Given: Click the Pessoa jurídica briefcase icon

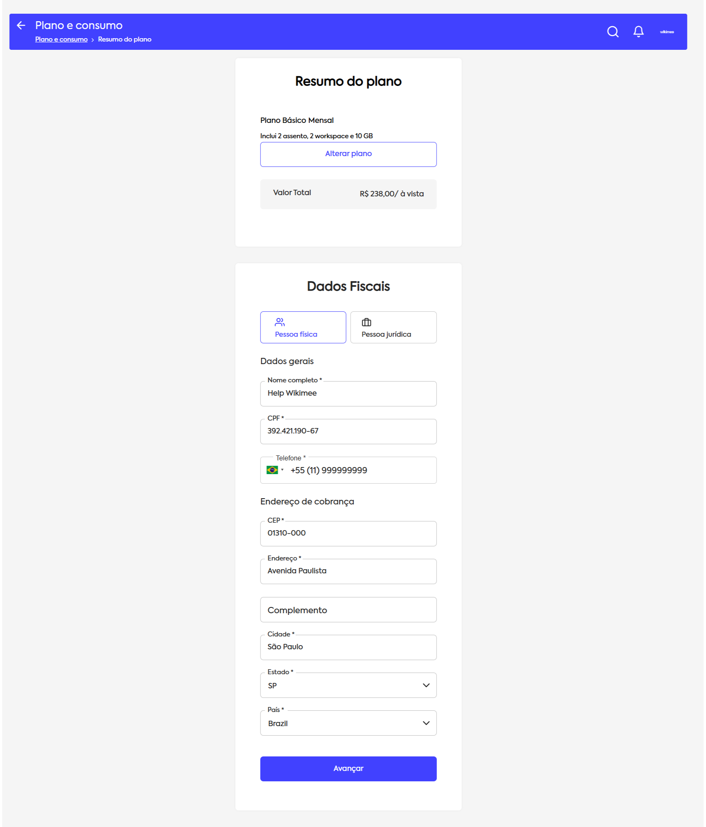Looking at the screenshot, I should [x=366, y=322].
